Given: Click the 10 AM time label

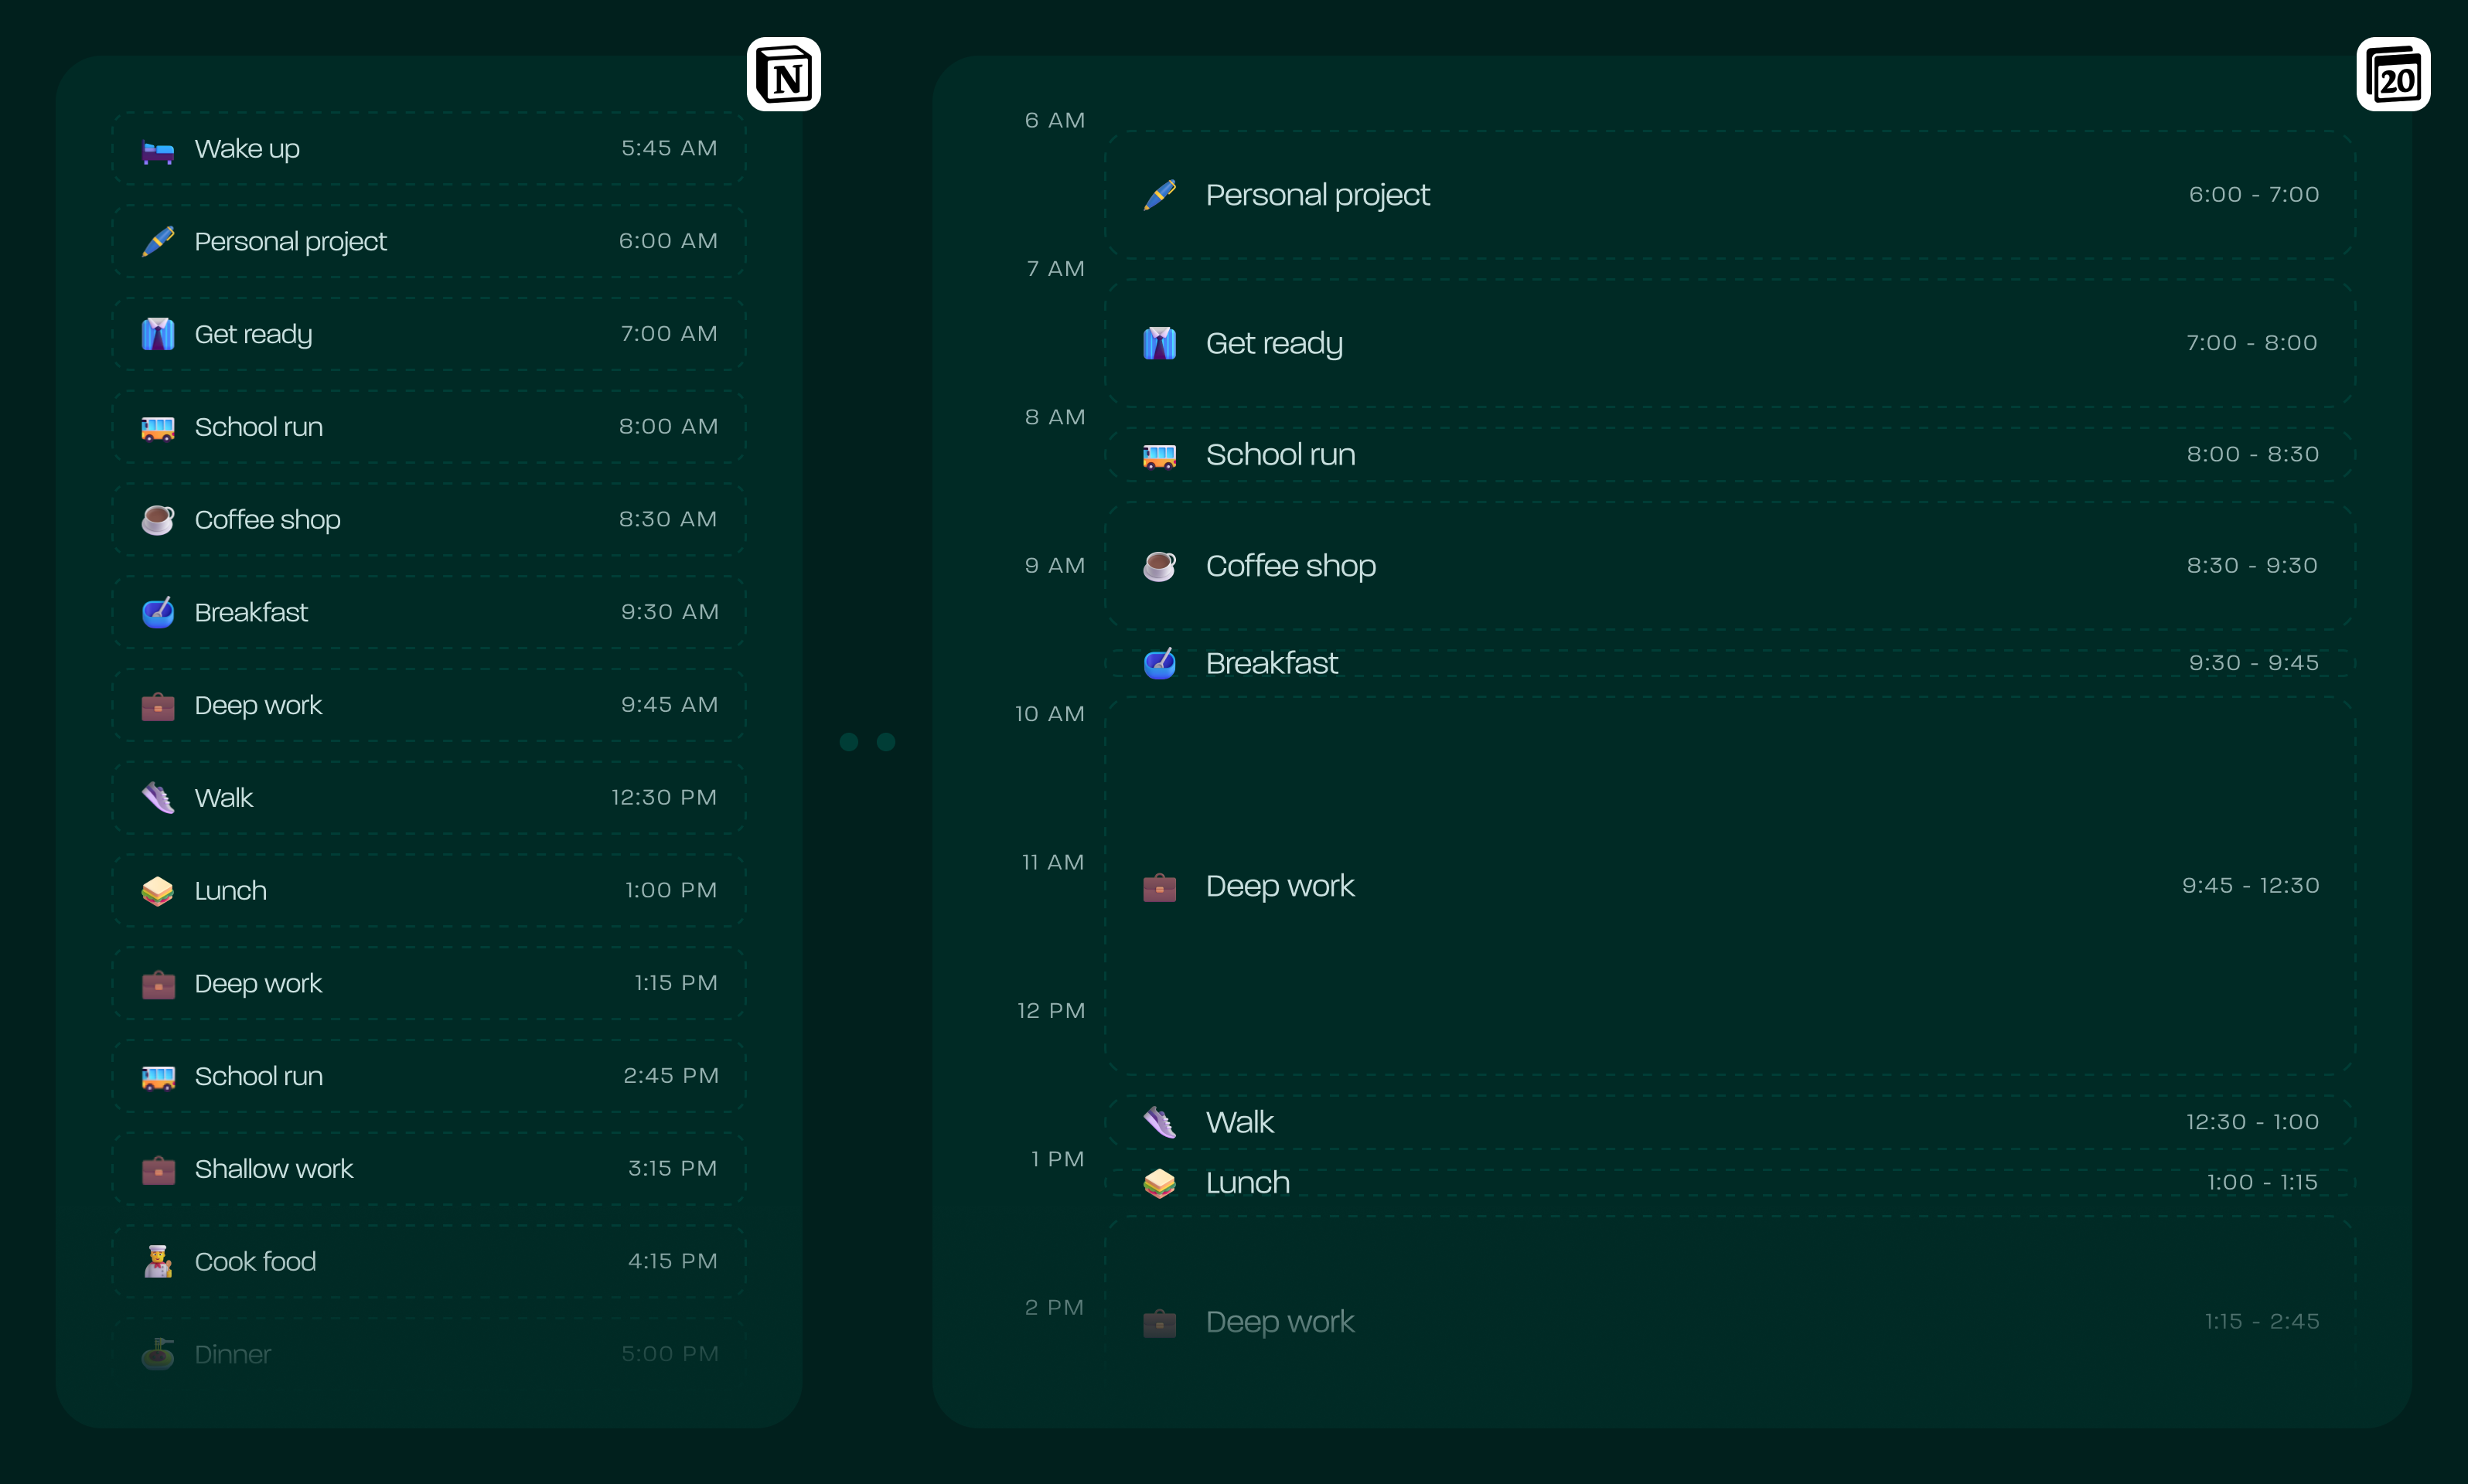Looking at the screenshot, I should click(1049, 714).
